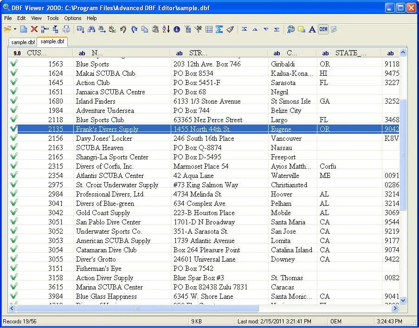Click the Sigma sum icon
This screenshot has height=328, width=419.
tap(219, 29)
